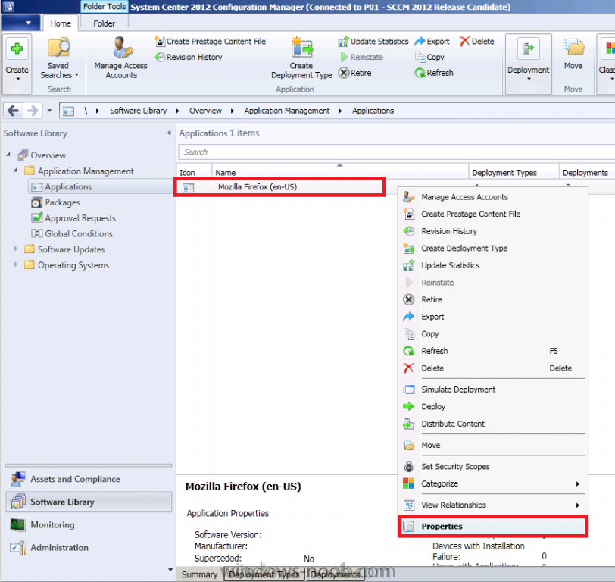
Task: Sort by the Name column header
Action: (339, 171)
